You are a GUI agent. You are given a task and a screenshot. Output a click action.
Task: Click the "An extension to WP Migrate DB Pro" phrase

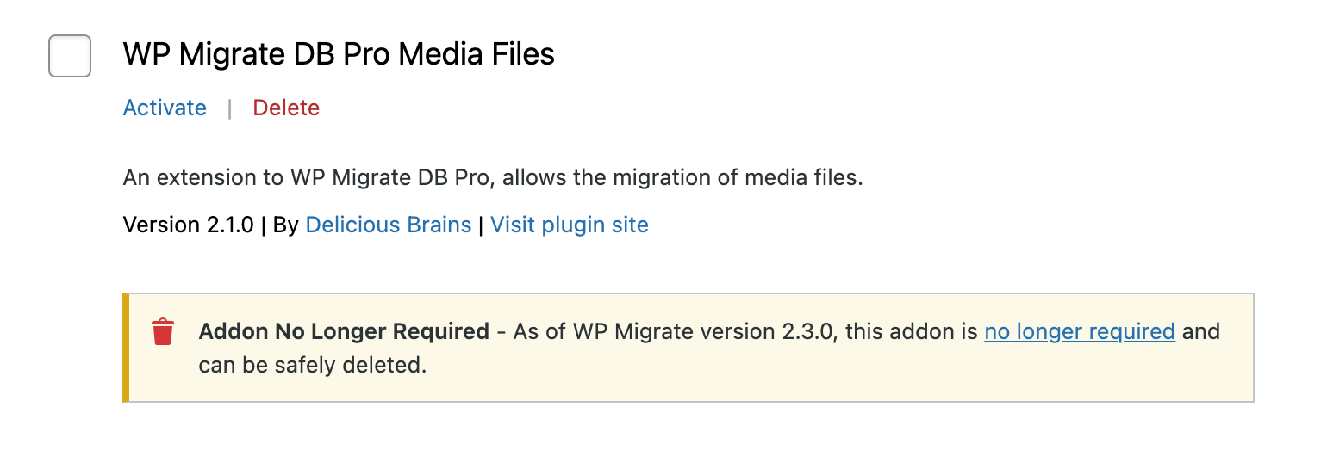[x=308, y=178]
